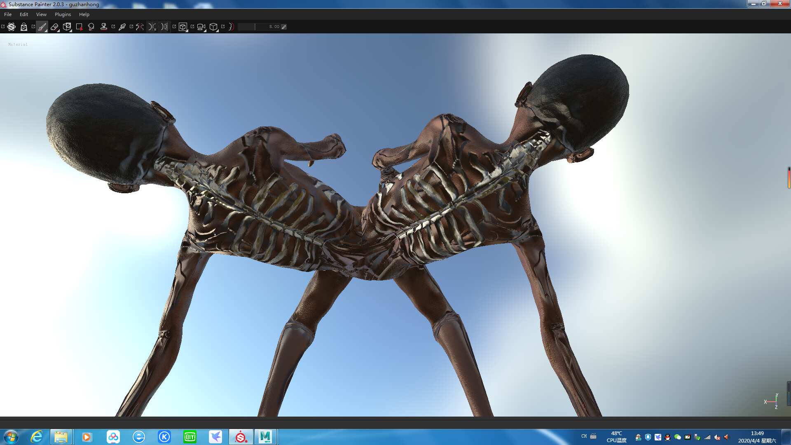The height and width of the screenshot is (445, 791).
Task: Open the Windows Start menu
Action: [x=11, y=437]
